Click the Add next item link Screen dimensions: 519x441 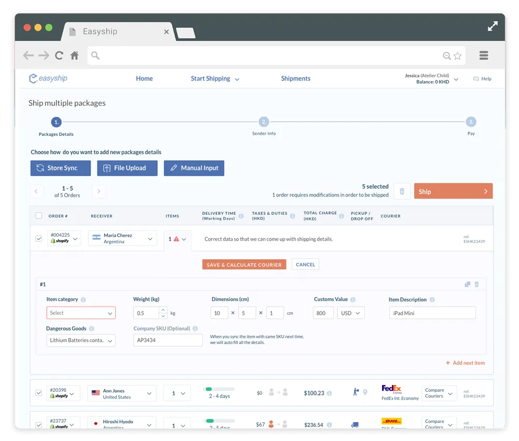click(465, 363)
